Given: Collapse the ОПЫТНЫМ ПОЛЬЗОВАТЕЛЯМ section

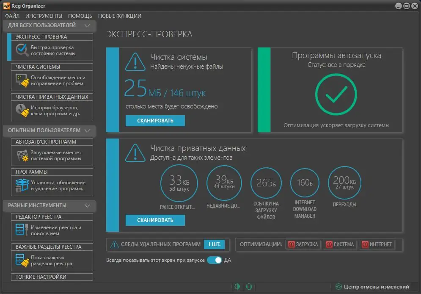Looking at the screenshot, I should [88, 131].
